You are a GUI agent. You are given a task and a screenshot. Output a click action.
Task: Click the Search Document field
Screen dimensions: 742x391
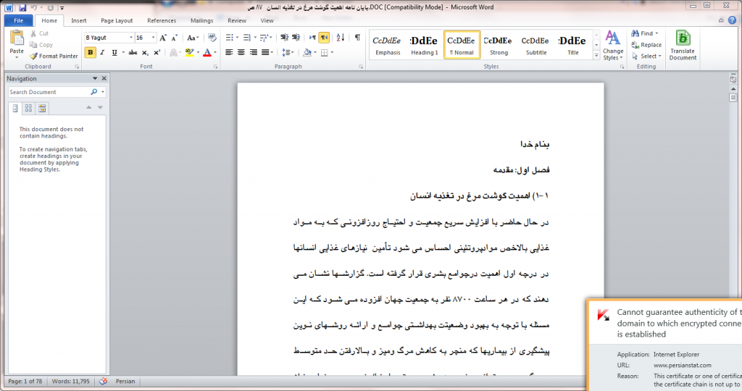tap(49, 92)
